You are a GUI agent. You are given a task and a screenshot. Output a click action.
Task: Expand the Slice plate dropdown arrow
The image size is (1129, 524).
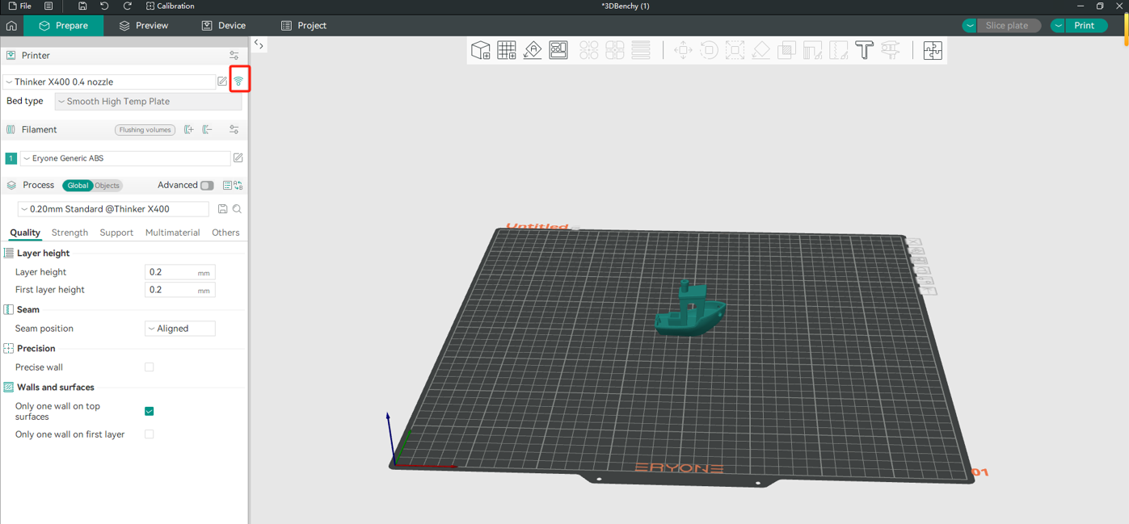click(x=970, y=26)
